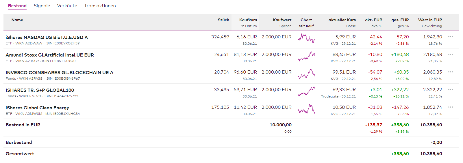Select the Bestand tab

pyautogui.click(x=17, y=6)
